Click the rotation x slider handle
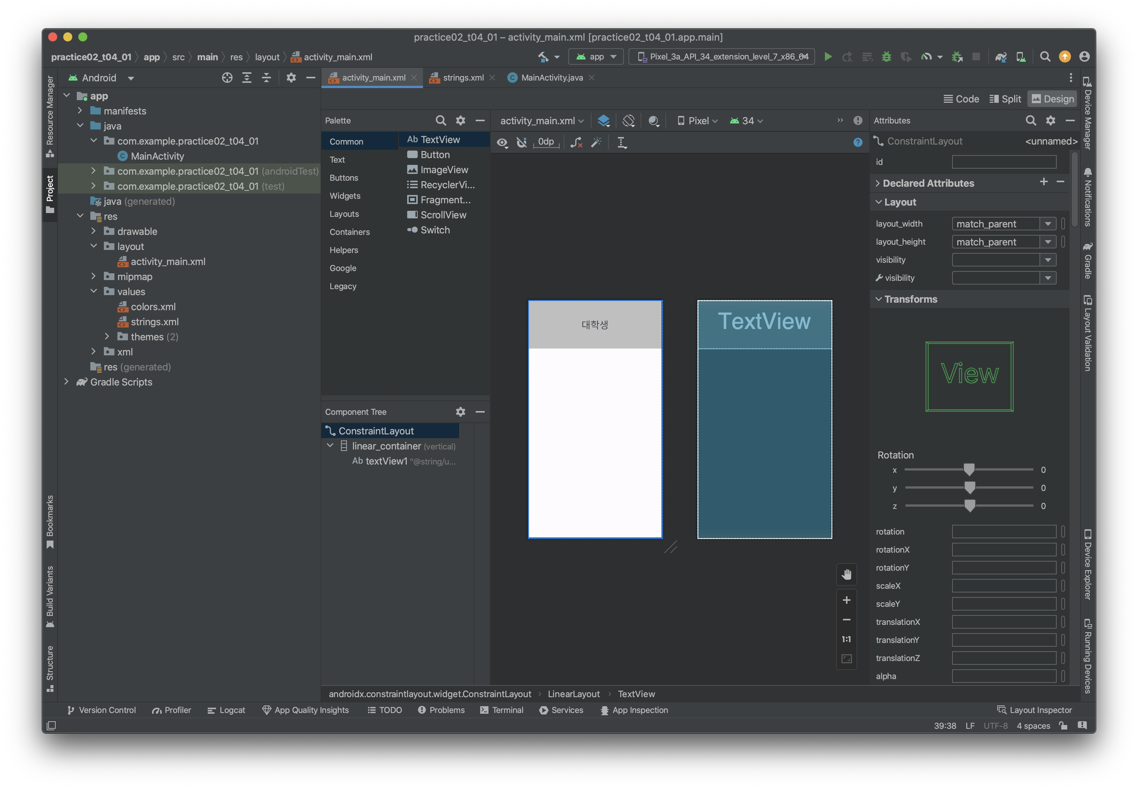This screenshot has height=789, width=1138. pyautogui.click(x=969, y=469)
